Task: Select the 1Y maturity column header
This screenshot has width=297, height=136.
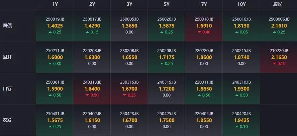Action: (x=55, y=5)
